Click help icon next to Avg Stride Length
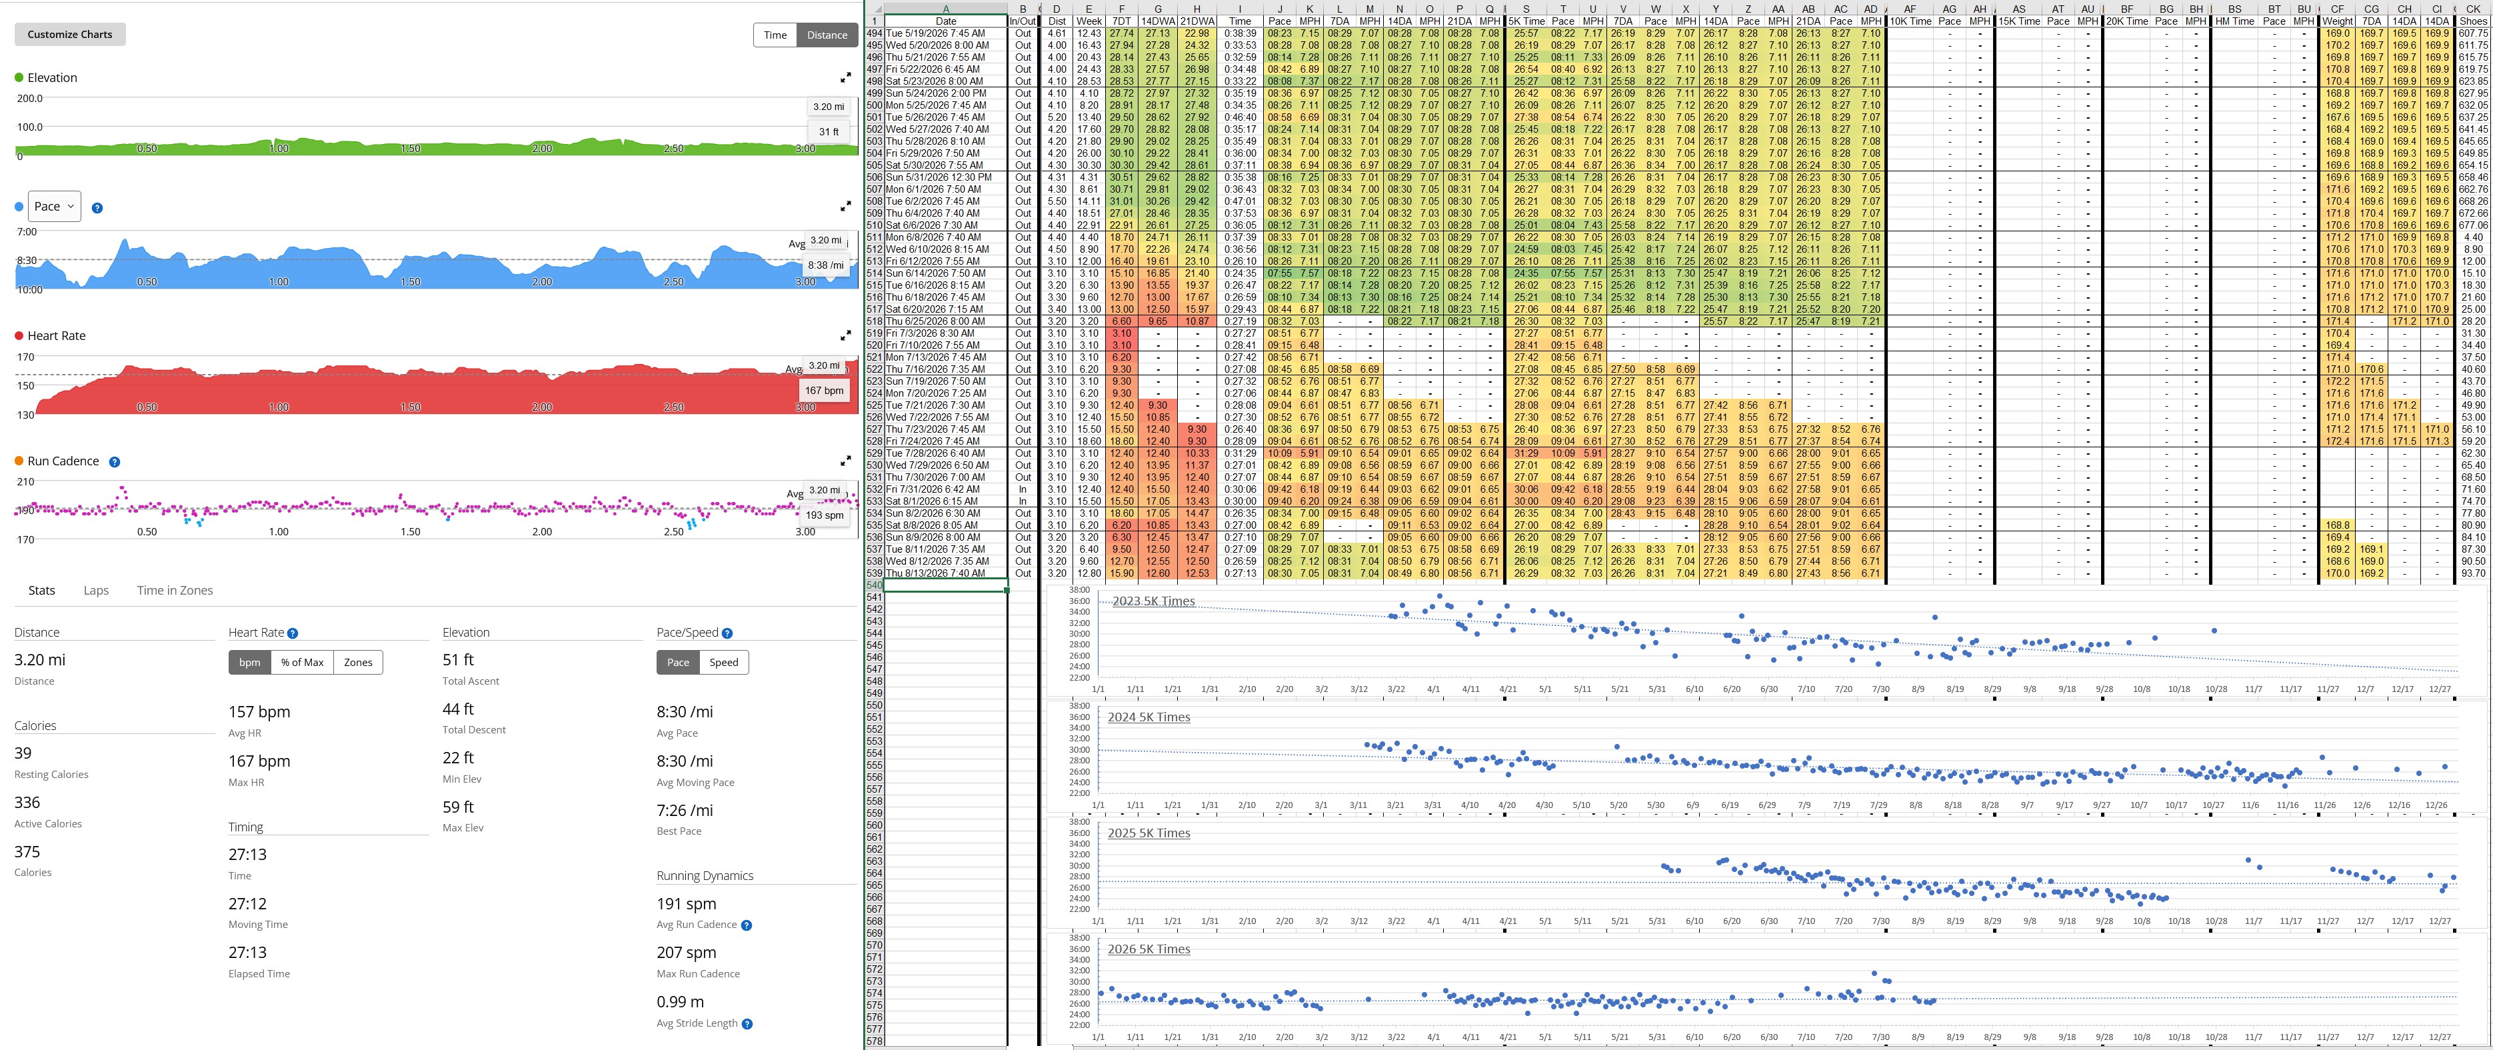Image resolution: width=2493 pixels, height=1050 pixels. coord(747,1024)
